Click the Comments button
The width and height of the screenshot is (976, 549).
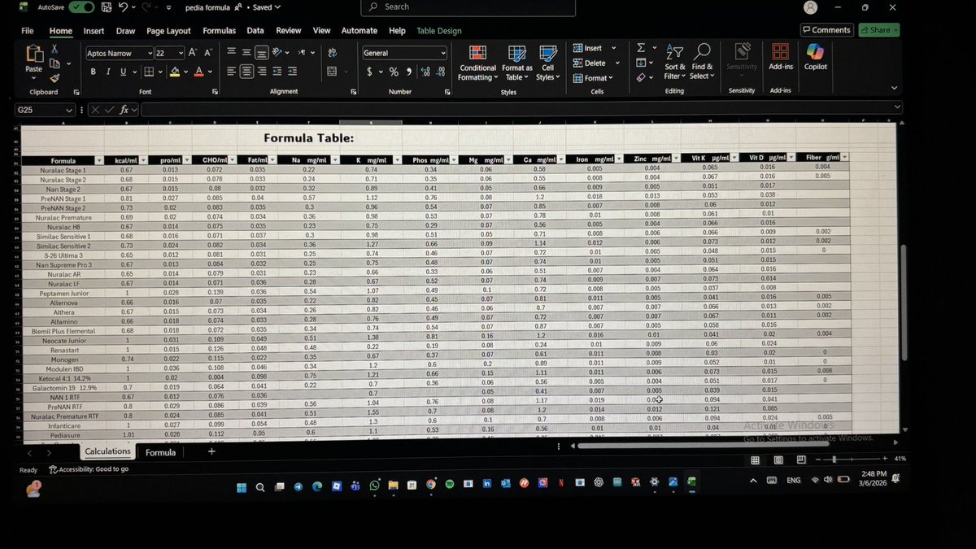(x=826, y=30)
